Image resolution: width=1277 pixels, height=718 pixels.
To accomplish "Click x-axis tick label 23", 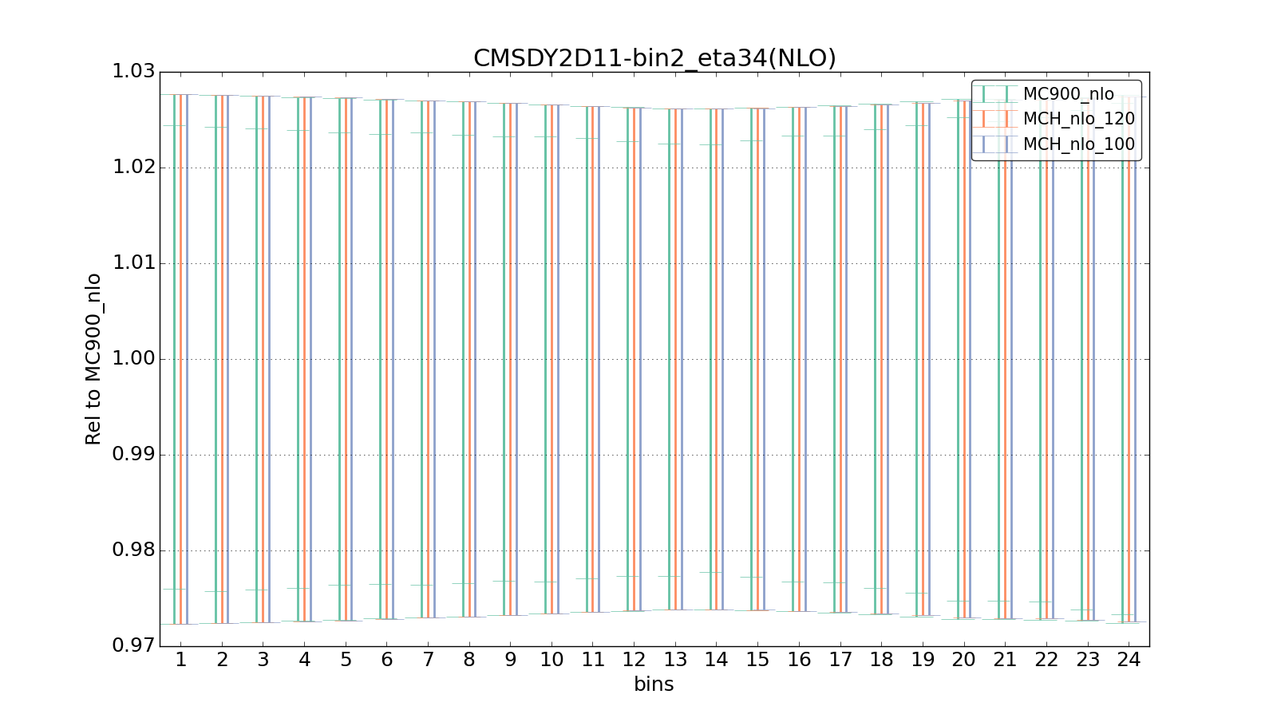I will tap(1088, 661).
